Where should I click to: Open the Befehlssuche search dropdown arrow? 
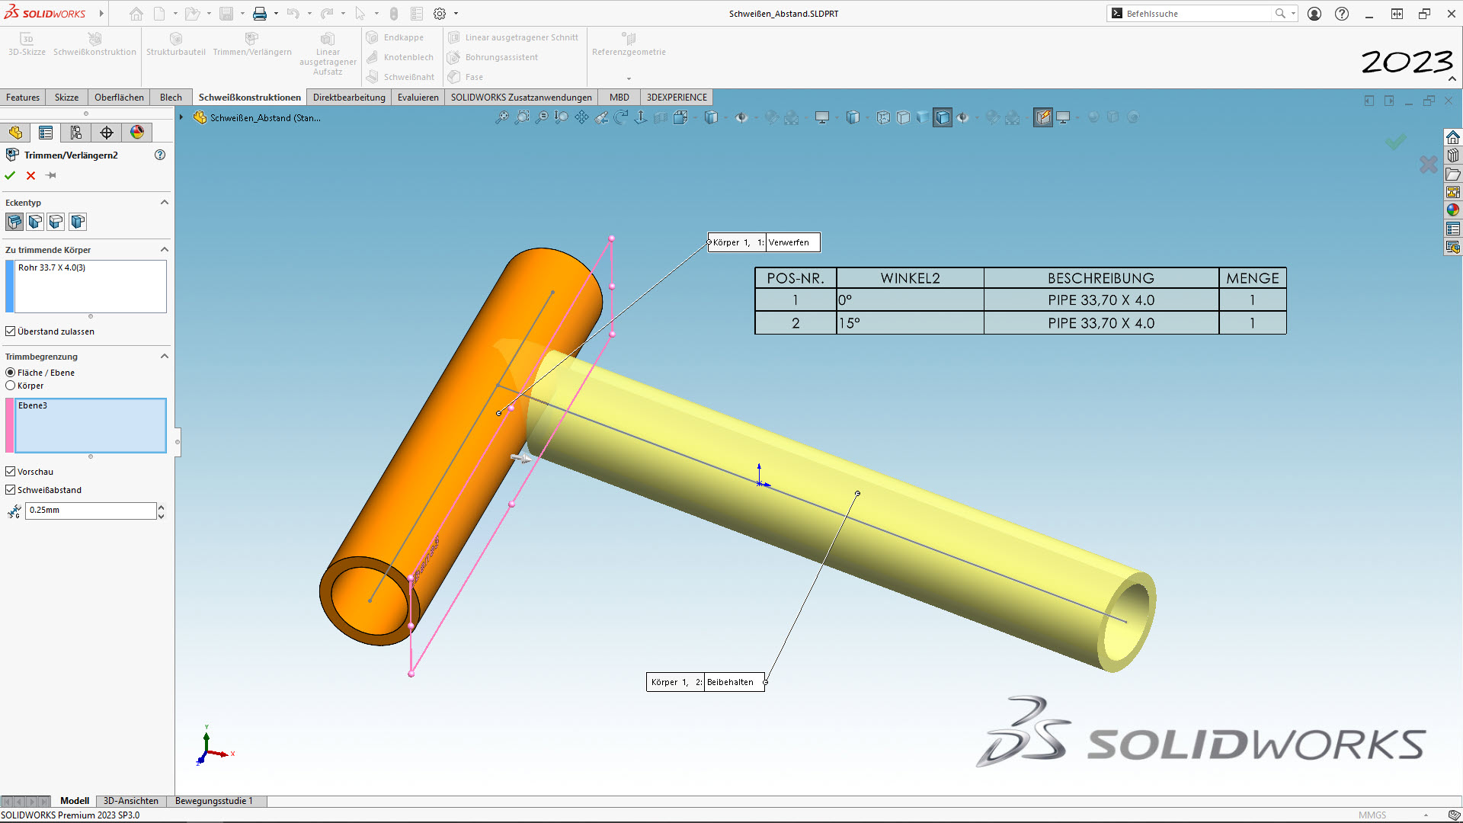click(x=1293, y=14)
